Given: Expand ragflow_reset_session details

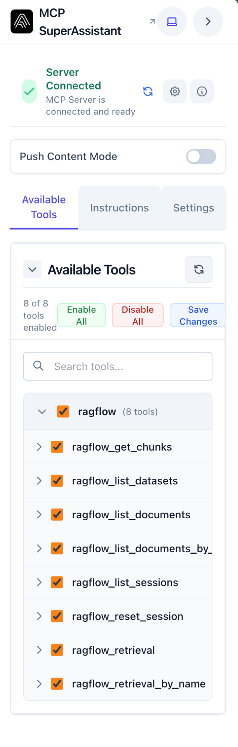Looking at the screenshot, I should pos(39,616).
